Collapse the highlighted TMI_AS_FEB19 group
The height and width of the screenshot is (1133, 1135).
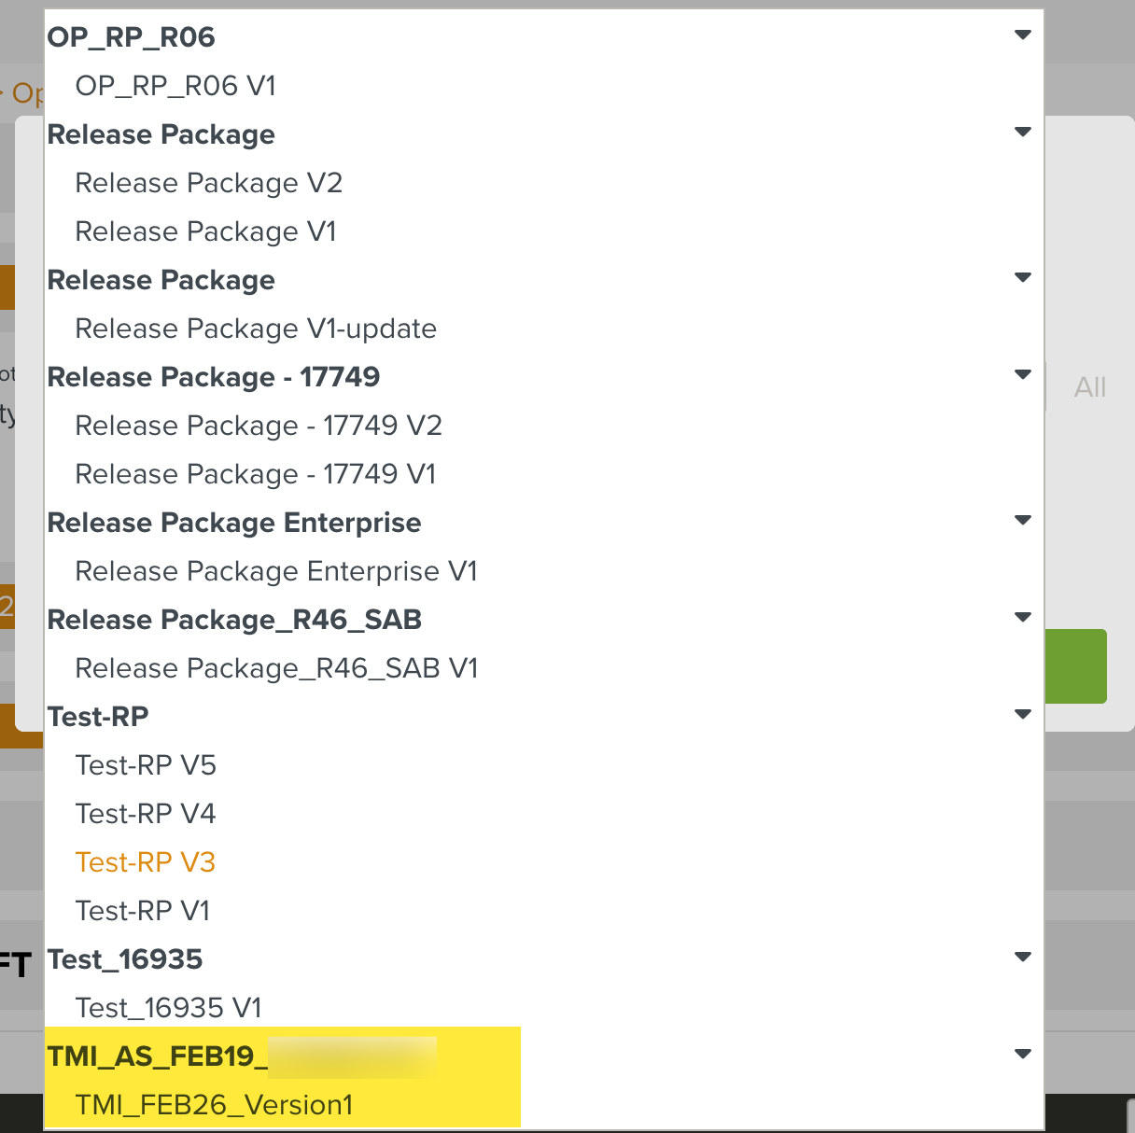point(1023,1053)
